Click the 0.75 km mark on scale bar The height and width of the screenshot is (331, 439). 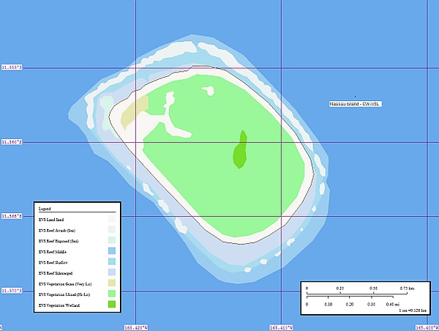[408, 289]
